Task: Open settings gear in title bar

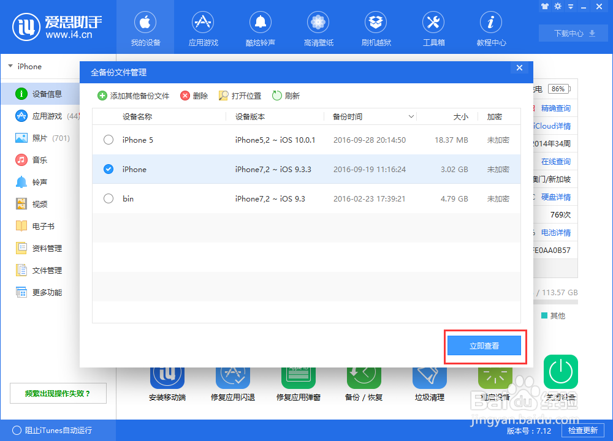Action: pos(558,6)
